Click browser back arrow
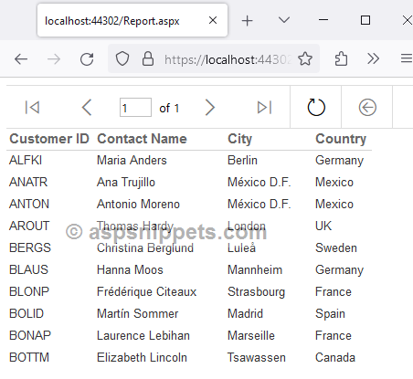The height and width of the screenshot is (379, 413). [x=21, y=59]
